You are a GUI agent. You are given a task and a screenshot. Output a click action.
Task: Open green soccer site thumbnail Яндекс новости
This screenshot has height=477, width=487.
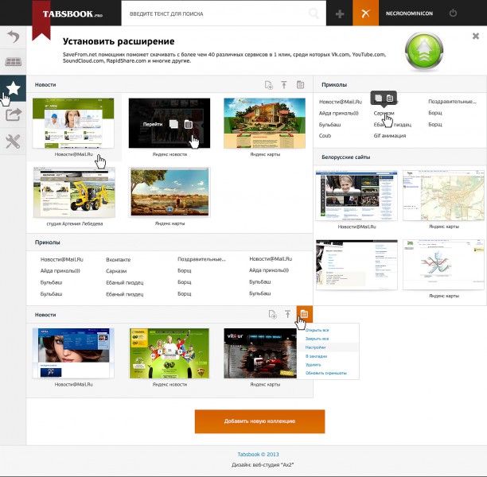pos(169,353)
